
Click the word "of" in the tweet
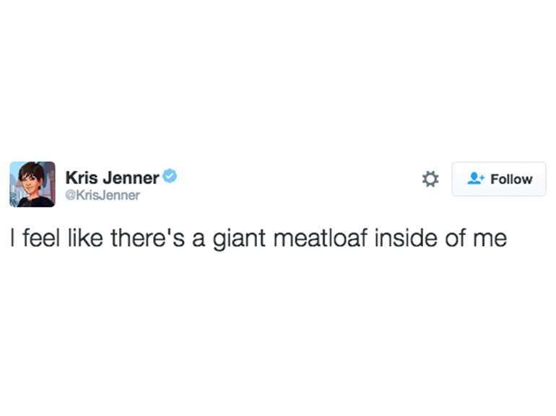click(455, 238)
